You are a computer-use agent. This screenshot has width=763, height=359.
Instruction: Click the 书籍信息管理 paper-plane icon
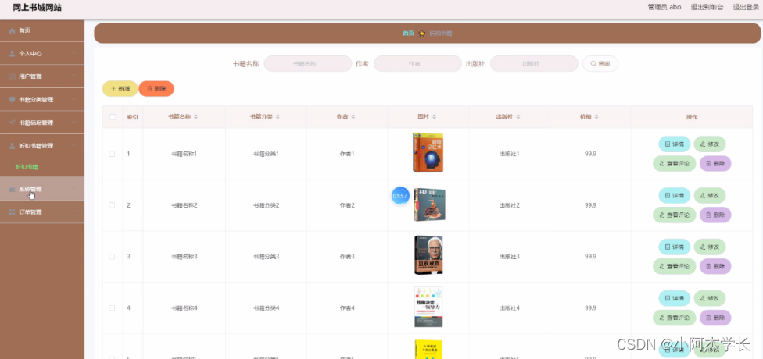pos(12,123)
